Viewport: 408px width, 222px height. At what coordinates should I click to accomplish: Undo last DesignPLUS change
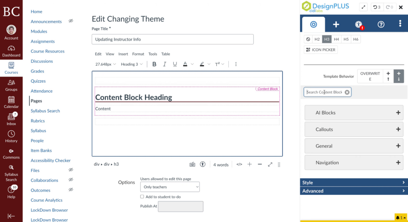(x=377, y=7)
